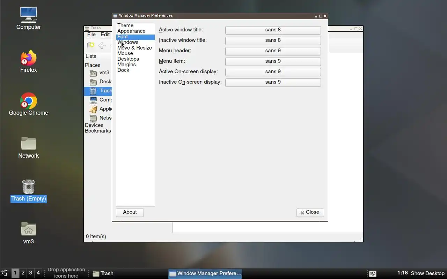
Task: Click the clock showing 1:18
Action: click(402, 273)
